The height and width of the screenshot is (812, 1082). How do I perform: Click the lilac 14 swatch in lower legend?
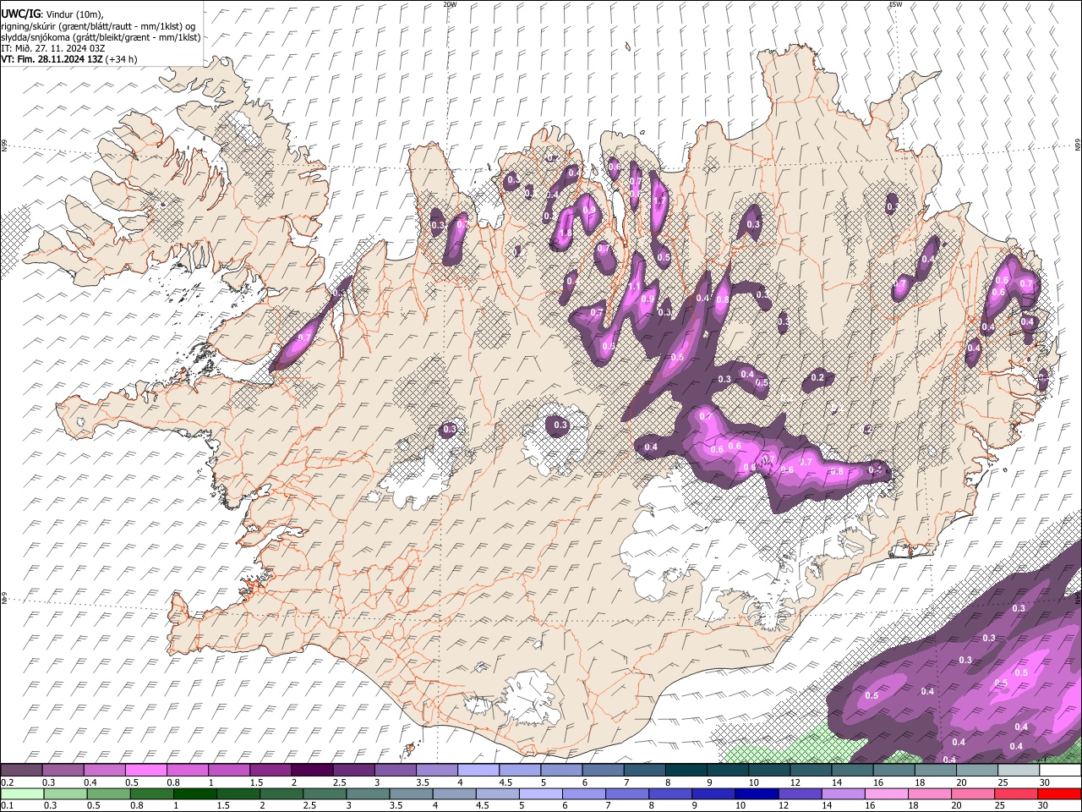click(843, 793)
